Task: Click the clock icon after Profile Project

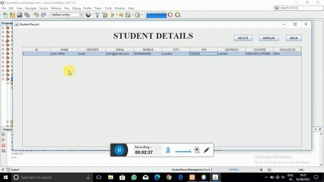Action: point(137,15)
